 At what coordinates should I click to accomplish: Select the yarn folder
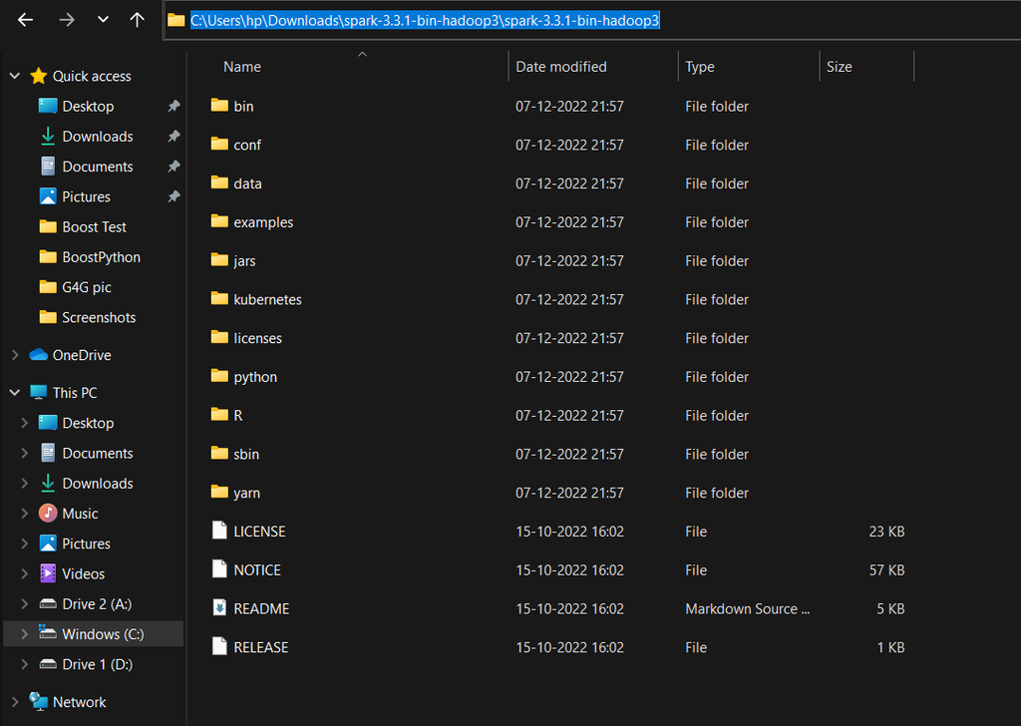(x=247, y=493)
